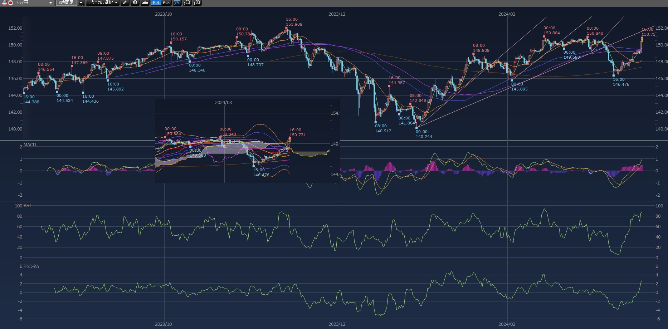Click the area chart type icon
The width and height of the screenshot is (668, 329).
click(145, 3)
